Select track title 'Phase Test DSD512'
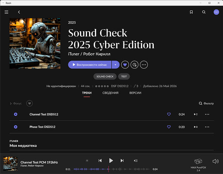223x174 pixels. (x=42, y=127)
